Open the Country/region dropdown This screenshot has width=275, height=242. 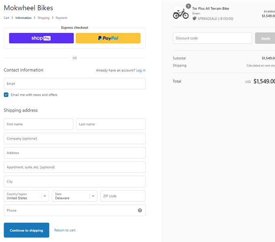pos(26,196)
